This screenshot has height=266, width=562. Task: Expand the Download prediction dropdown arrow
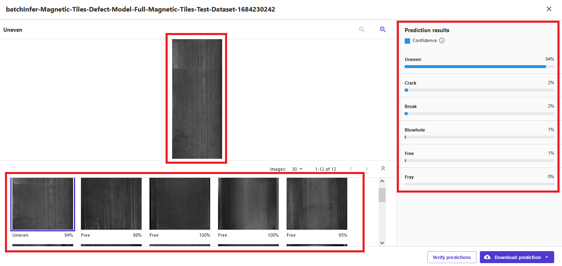click(x=547, y=257)
